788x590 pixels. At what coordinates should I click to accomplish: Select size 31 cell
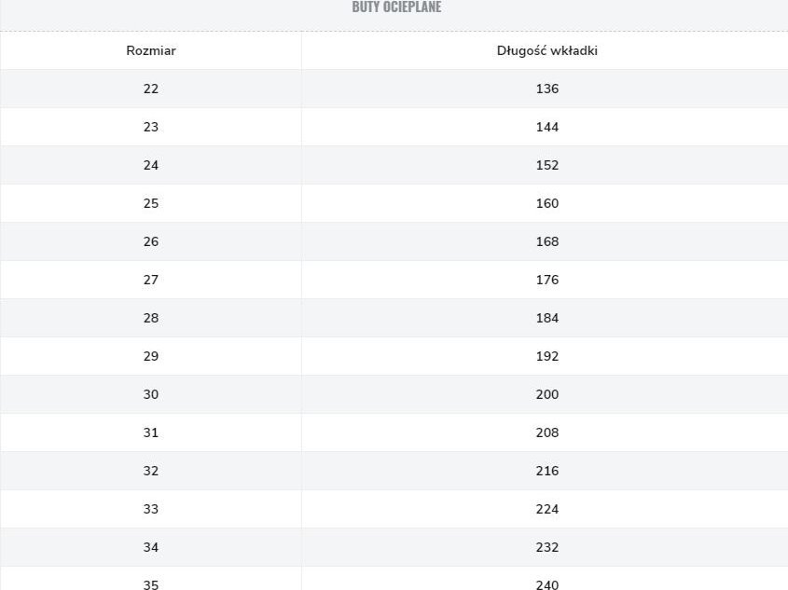pos(151,432)
